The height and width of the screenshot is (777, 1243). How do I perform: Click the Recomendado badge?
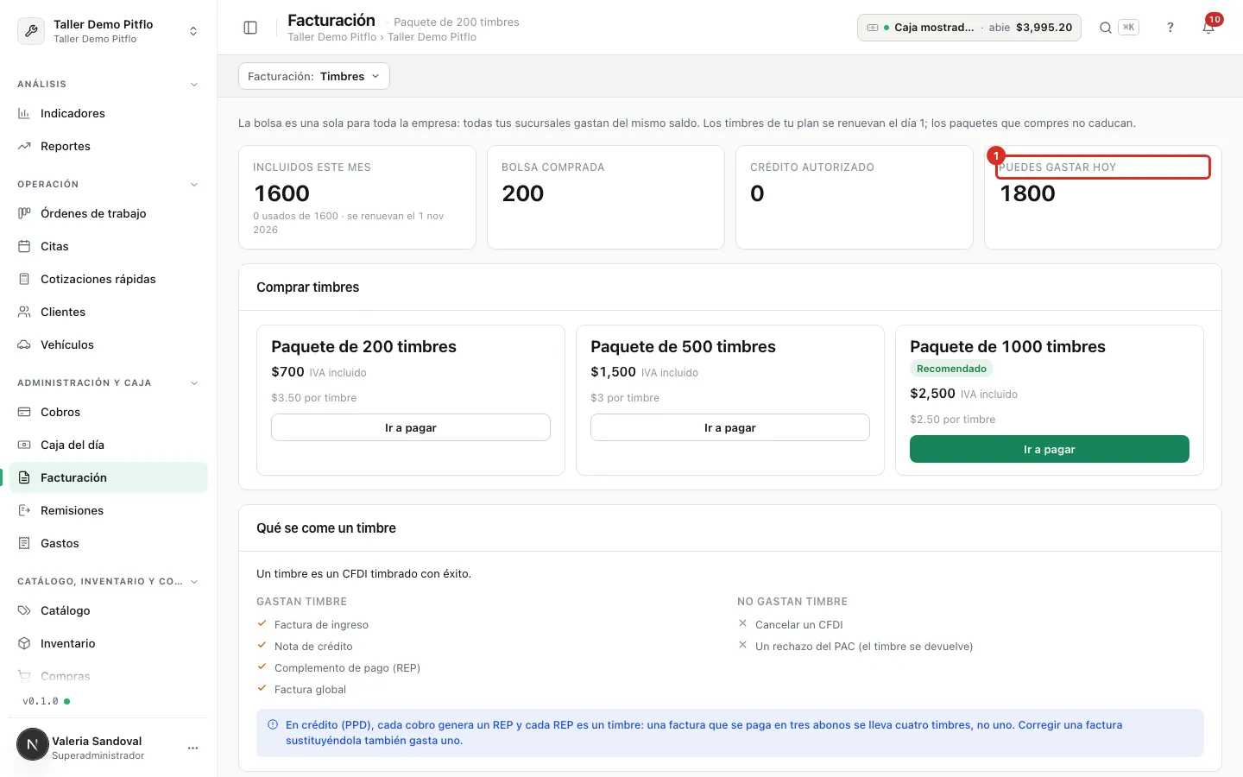[951, 369]
